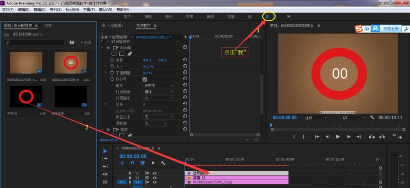Open the 编辑(E) menu

tap(23, 9)
